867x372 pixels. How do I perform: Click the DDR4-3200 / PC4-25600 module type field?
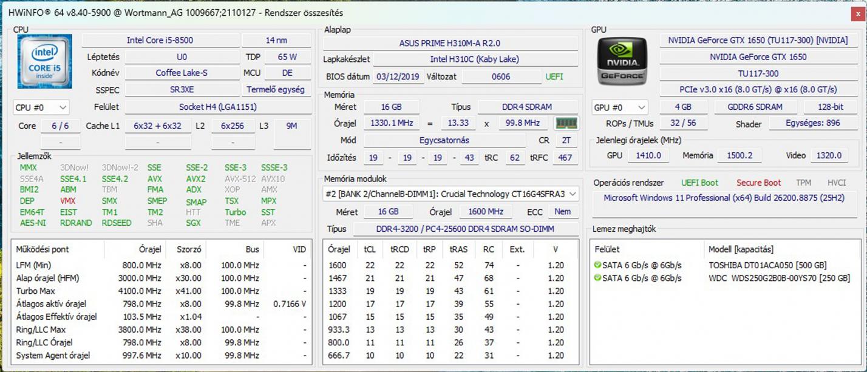click(465, 229)
